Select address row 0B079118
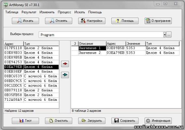Viewport: 185px width, 130px height. [31, 90]
